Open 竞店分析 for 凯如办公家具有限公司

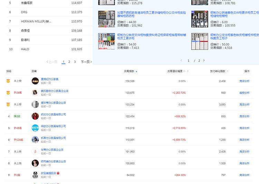[x=244, y=116]
